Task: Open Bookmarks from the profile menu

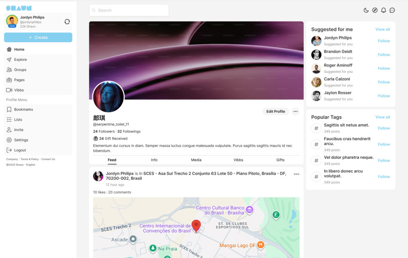Action: (x=24, y=109)
